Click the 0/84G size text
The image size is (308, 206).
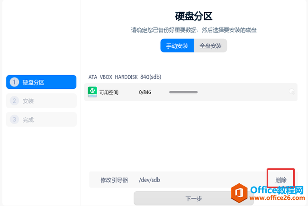click(145, 92)
